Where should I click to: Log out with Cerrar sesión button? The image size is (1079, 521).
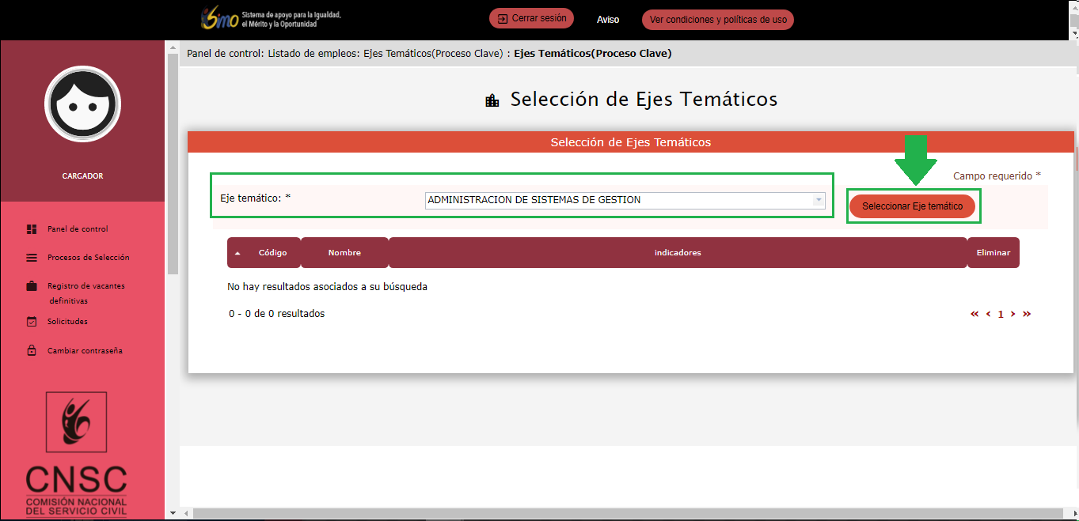[531, 18]
